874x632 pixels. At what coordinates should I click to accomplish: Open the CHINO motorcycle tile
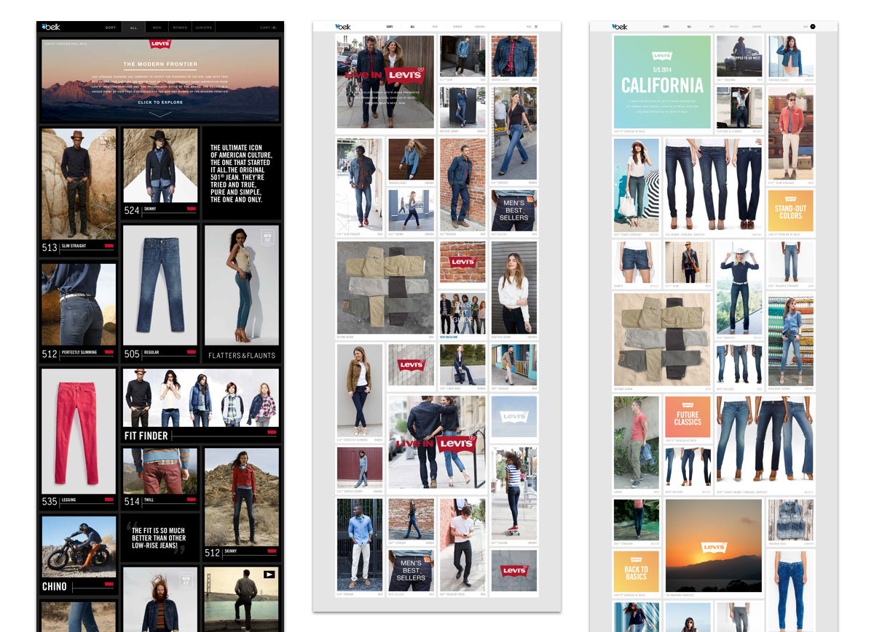(79, 555)
